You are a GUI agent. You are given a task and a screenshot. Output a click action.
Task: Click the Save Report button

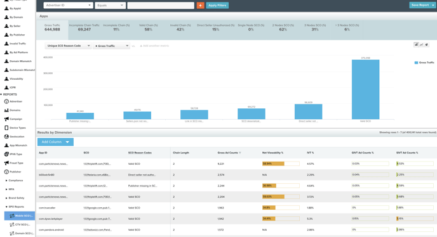point(420,5)
